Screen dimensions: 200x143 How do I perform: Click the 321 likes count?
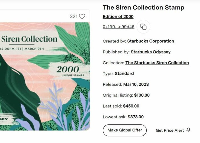(74, 16)
